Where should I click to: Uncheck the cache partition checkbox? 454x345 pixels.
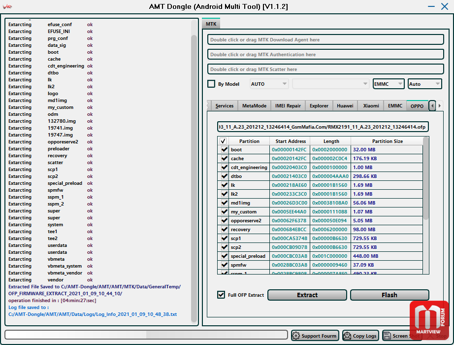click(x=225, y=158)
